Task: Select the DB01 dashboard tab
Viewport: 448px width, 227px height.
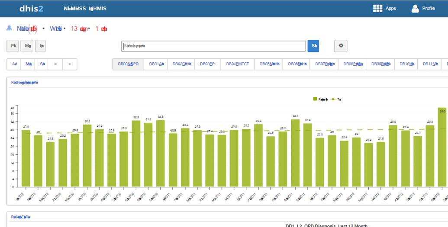Action: coord(156,64)
